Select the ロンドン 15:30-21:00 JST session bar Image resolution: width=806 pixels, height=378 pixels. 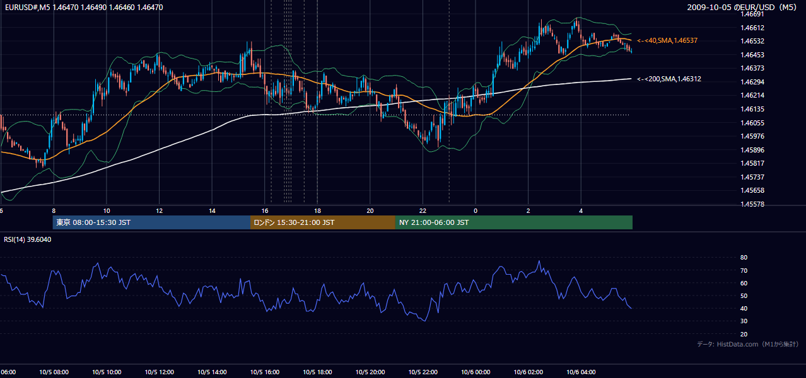click(323, 222)
